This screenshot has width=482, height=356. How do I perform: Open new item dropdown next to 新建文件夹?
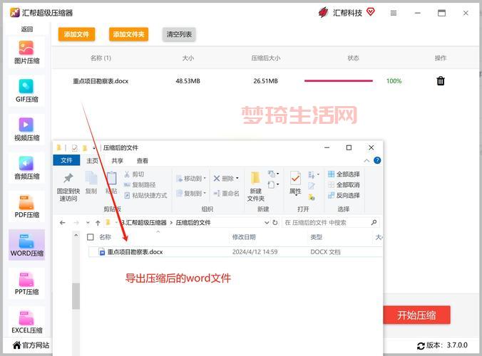(x=273, y=174)
